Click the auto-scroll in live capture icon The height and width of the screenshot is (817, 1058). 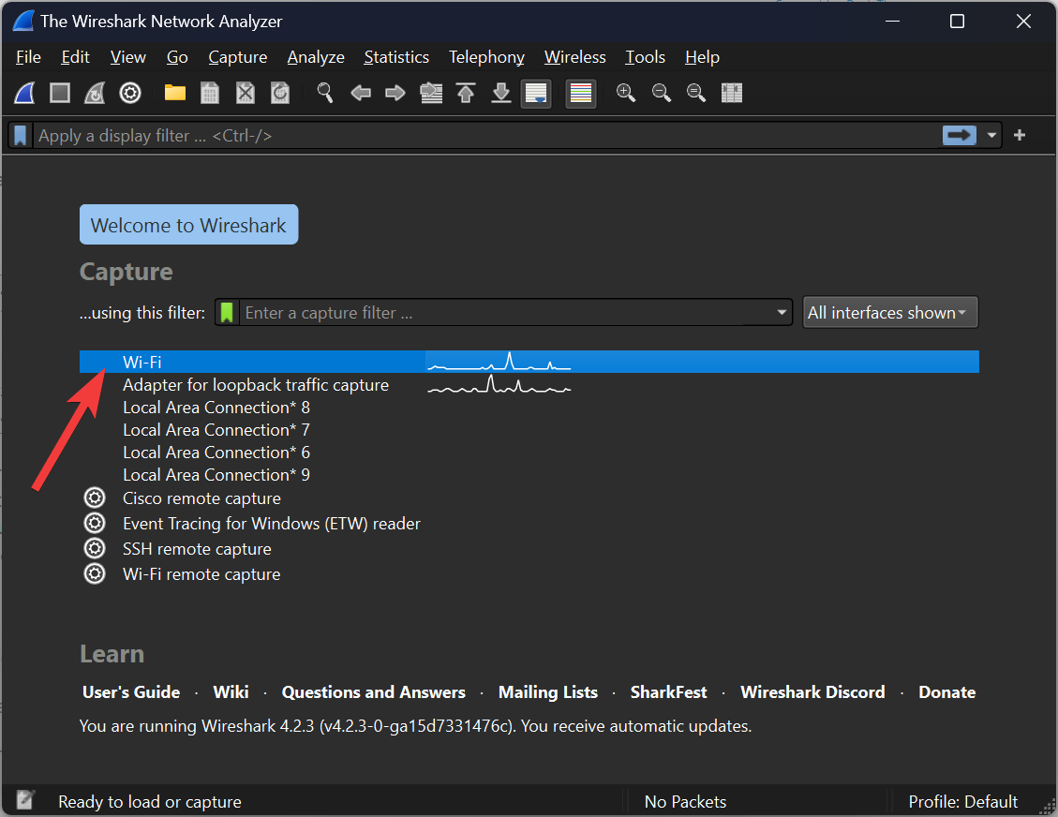[x=536, y=93]
